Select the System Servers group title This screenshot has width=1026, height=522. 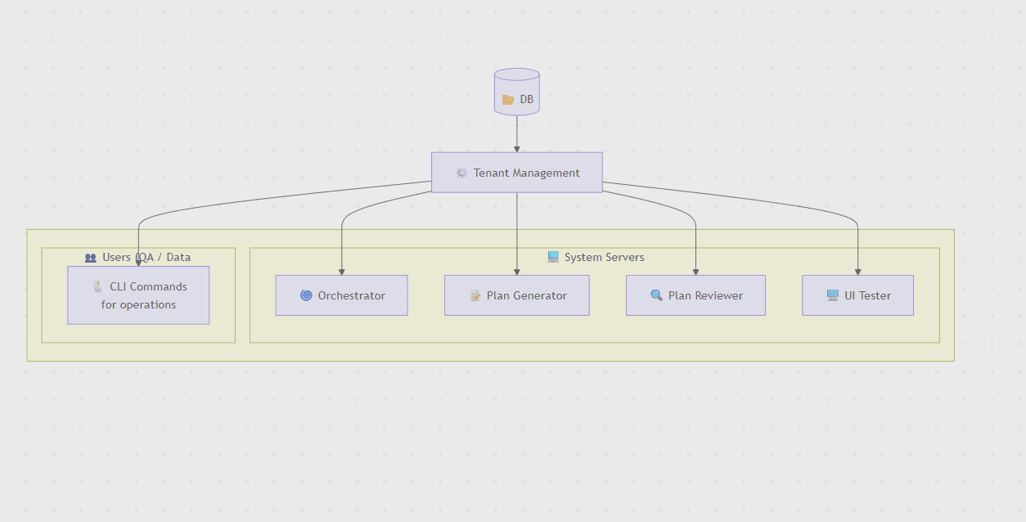pyautogui.click(x=604, y=257)
